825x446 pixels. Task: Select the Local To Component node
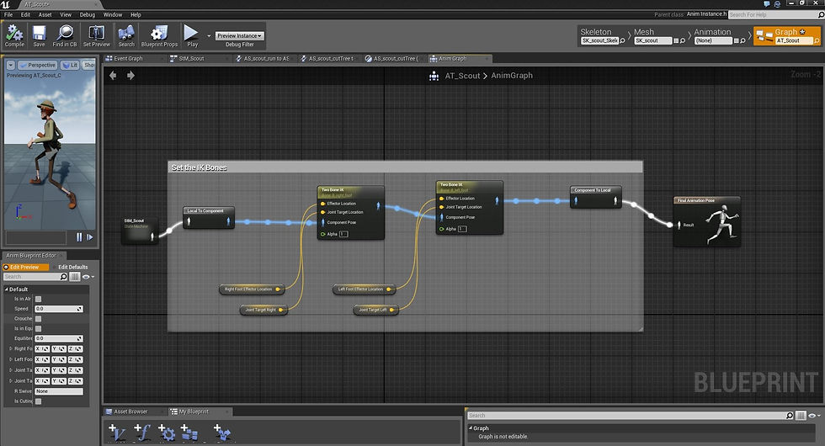pyautogui.click(x=209, y=217)
